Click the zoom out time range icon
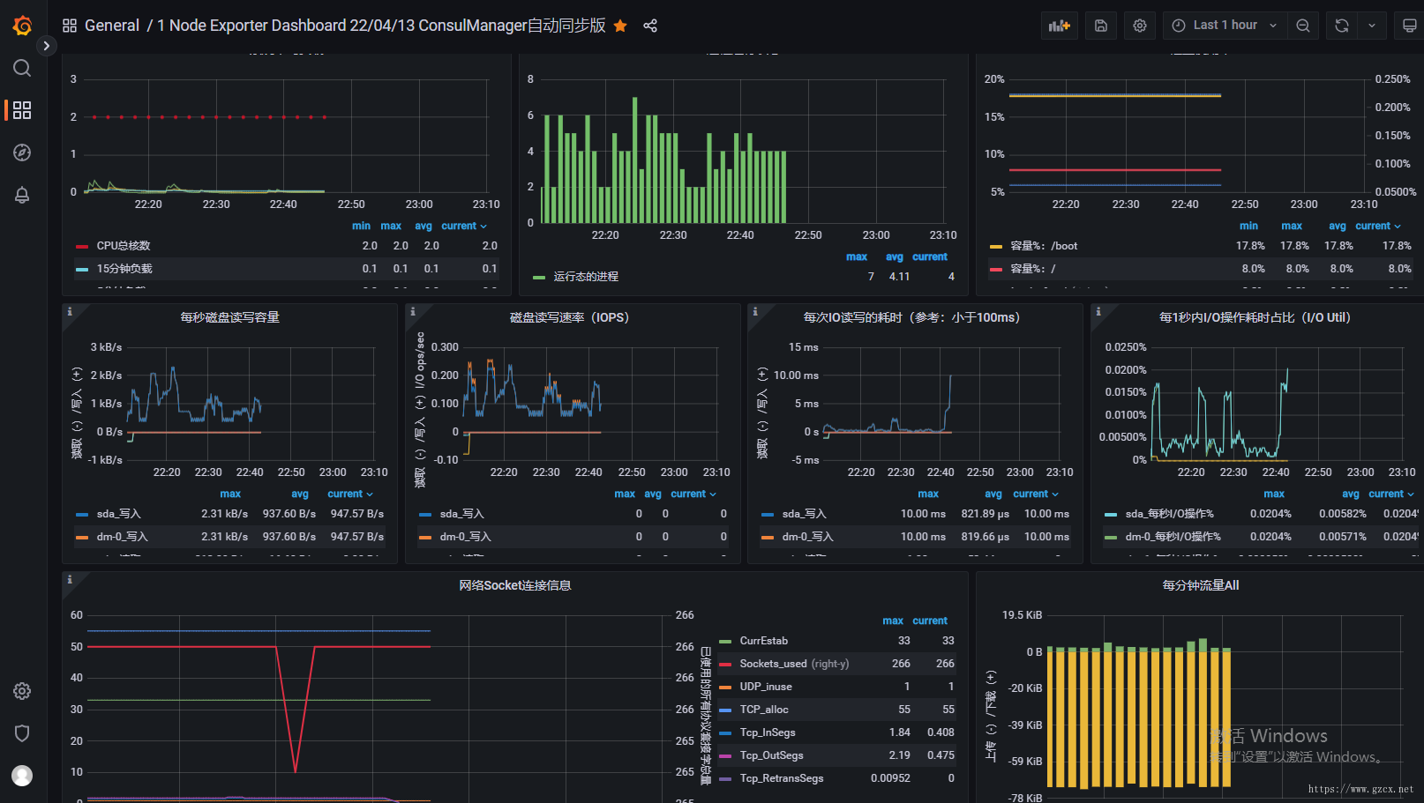1424x803 pixels. point(1303,26)
